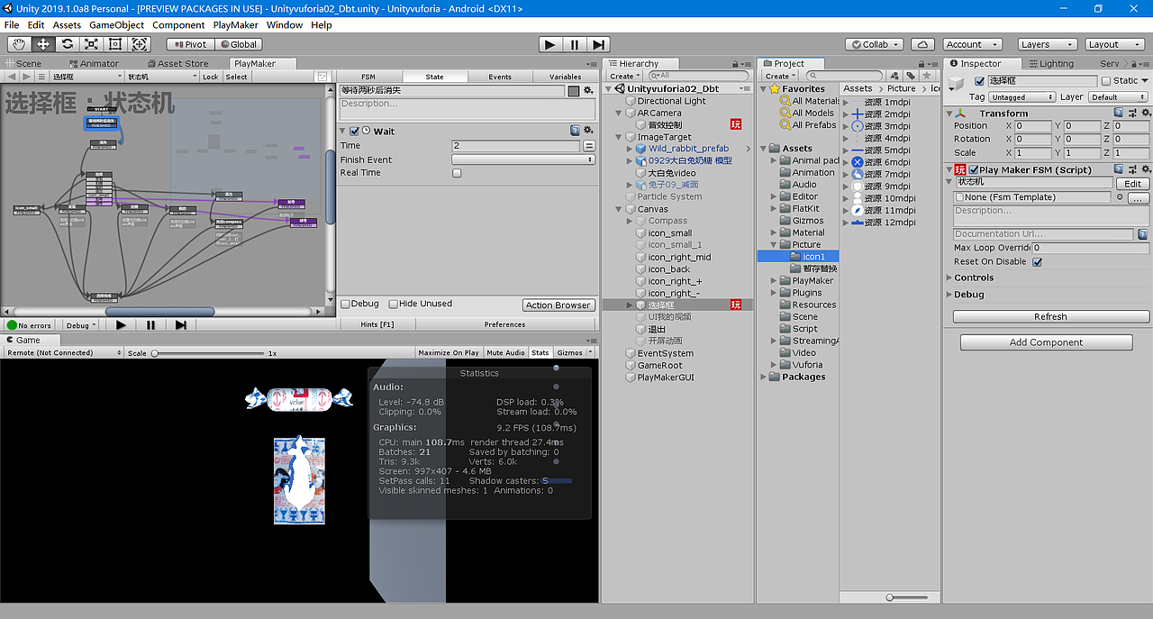Toggle the GameObject active checkbox in Inspector
This screenshot has width=1153, height=619.
979,81
